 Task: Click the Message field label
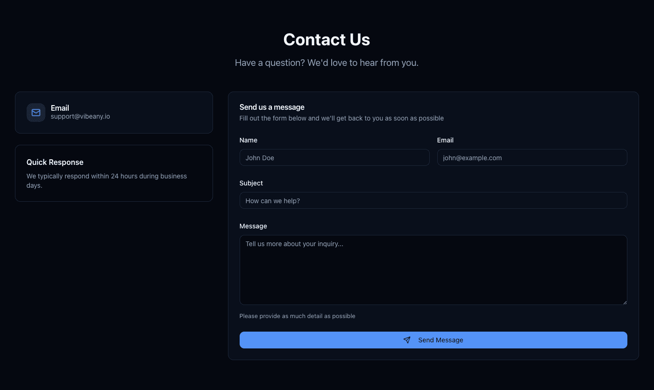[x=253, y=226]
